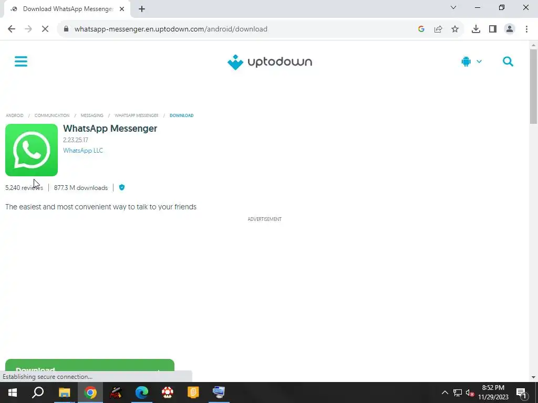Toggle the Chrome side panel

[493, 29]
